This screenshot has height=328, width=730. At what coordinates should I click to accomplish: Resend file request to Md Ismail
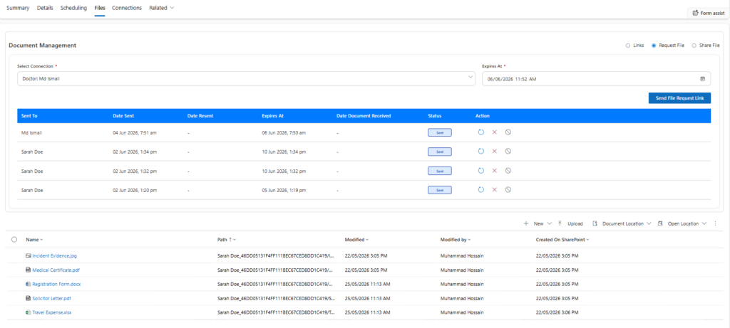pyautogui.click(x=481, y=132)
